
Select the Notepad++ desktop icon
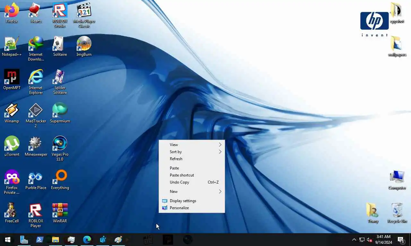[12, 47]
